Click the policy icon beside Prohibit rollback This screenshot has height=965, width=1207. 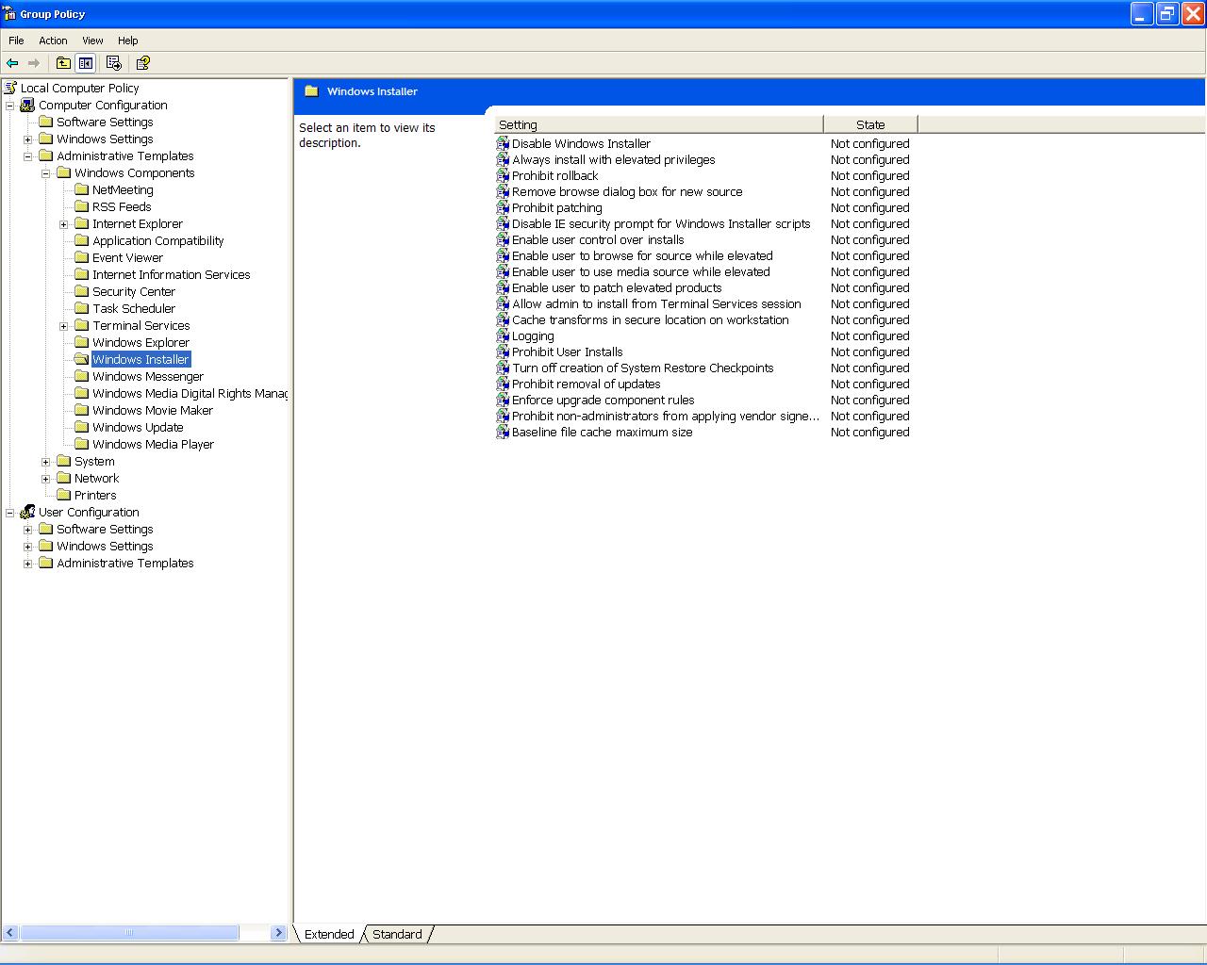(x=503, y=175)
